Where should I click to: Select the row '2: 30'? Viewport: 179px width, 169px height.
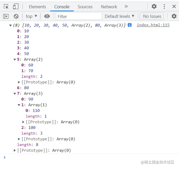point(23,42)
